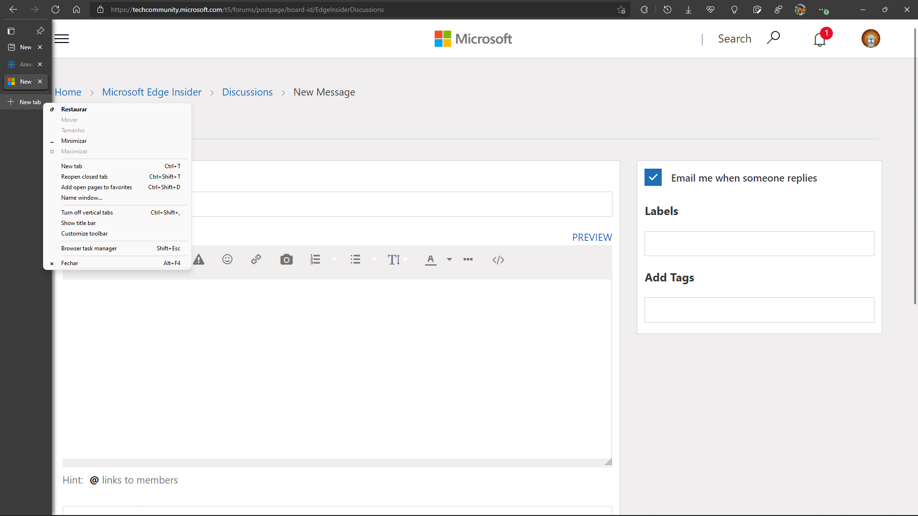Image resolution: width=918 pixels, height=516 pixels.
Task: Click PREVIEW to preview the message
Action: pos(592,237)
